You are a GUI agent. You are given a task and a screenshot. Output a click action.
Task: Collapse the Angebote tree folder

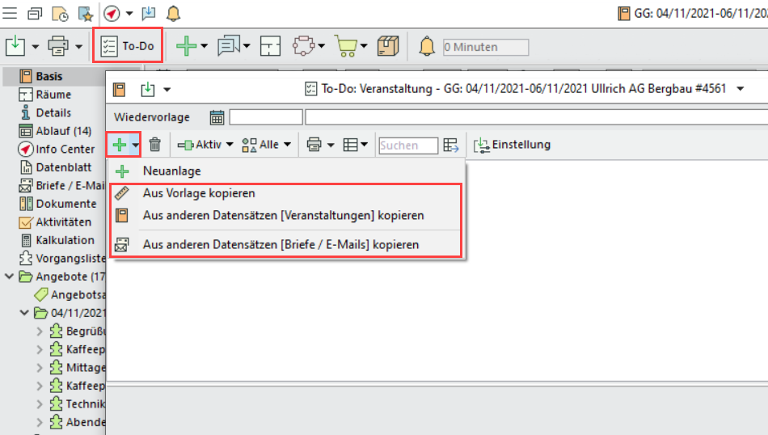[x=9, y=277]
